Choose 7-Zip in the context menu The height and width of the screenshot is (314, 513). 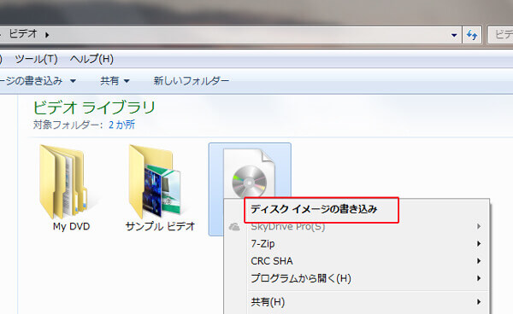357,243
